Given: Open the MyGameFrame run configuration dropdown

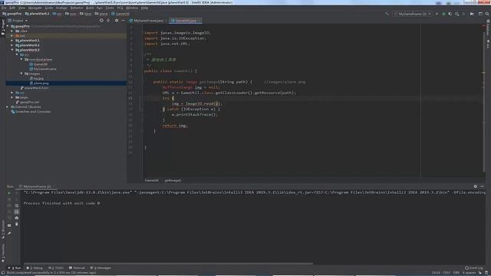Looking at the screenshot, I should 413,14.
